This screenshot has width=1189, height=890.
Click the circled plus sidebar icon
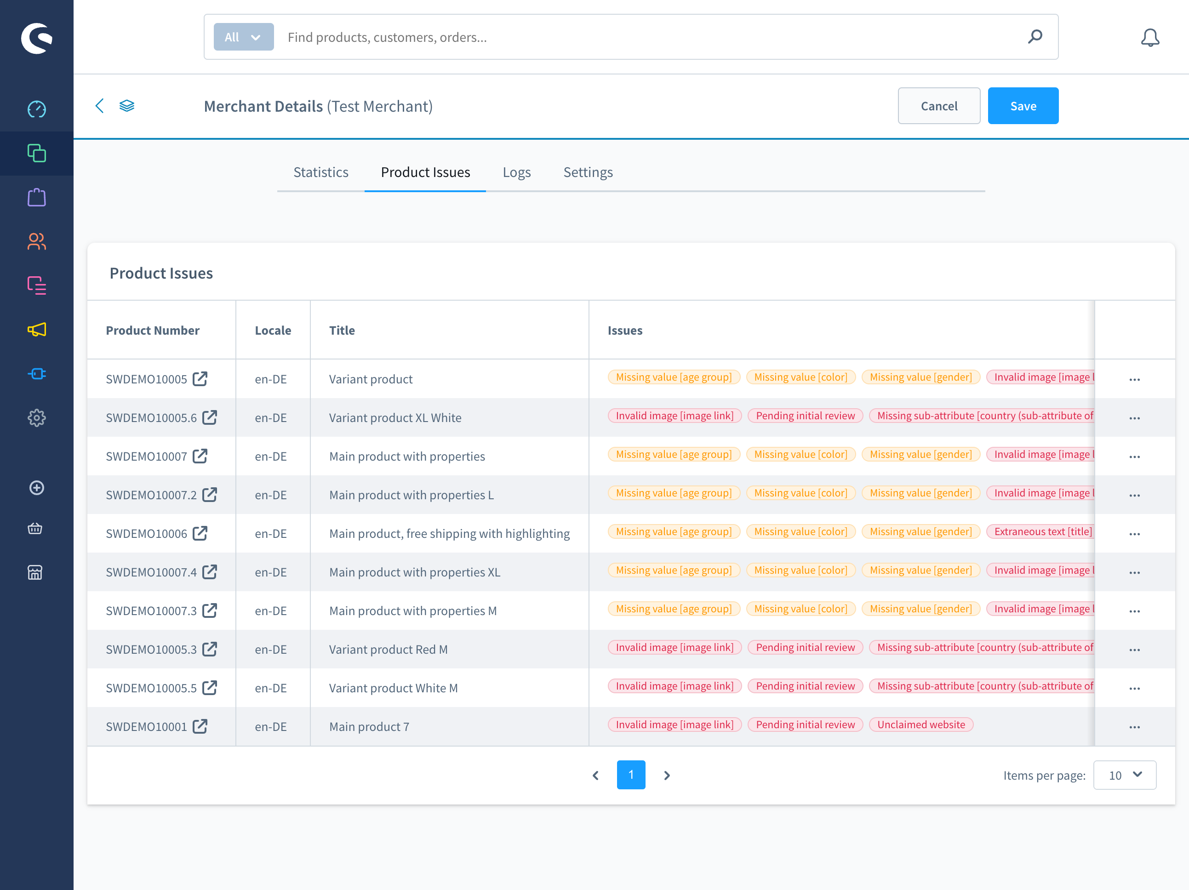click(x=36, y=487)
